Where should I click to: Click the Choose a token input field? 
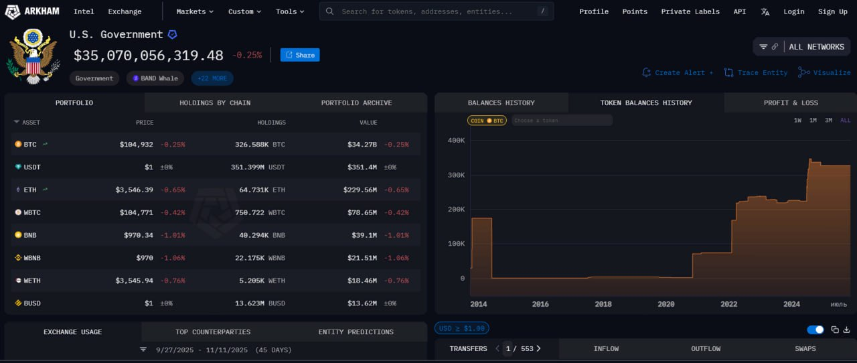[x=561, y=121]
